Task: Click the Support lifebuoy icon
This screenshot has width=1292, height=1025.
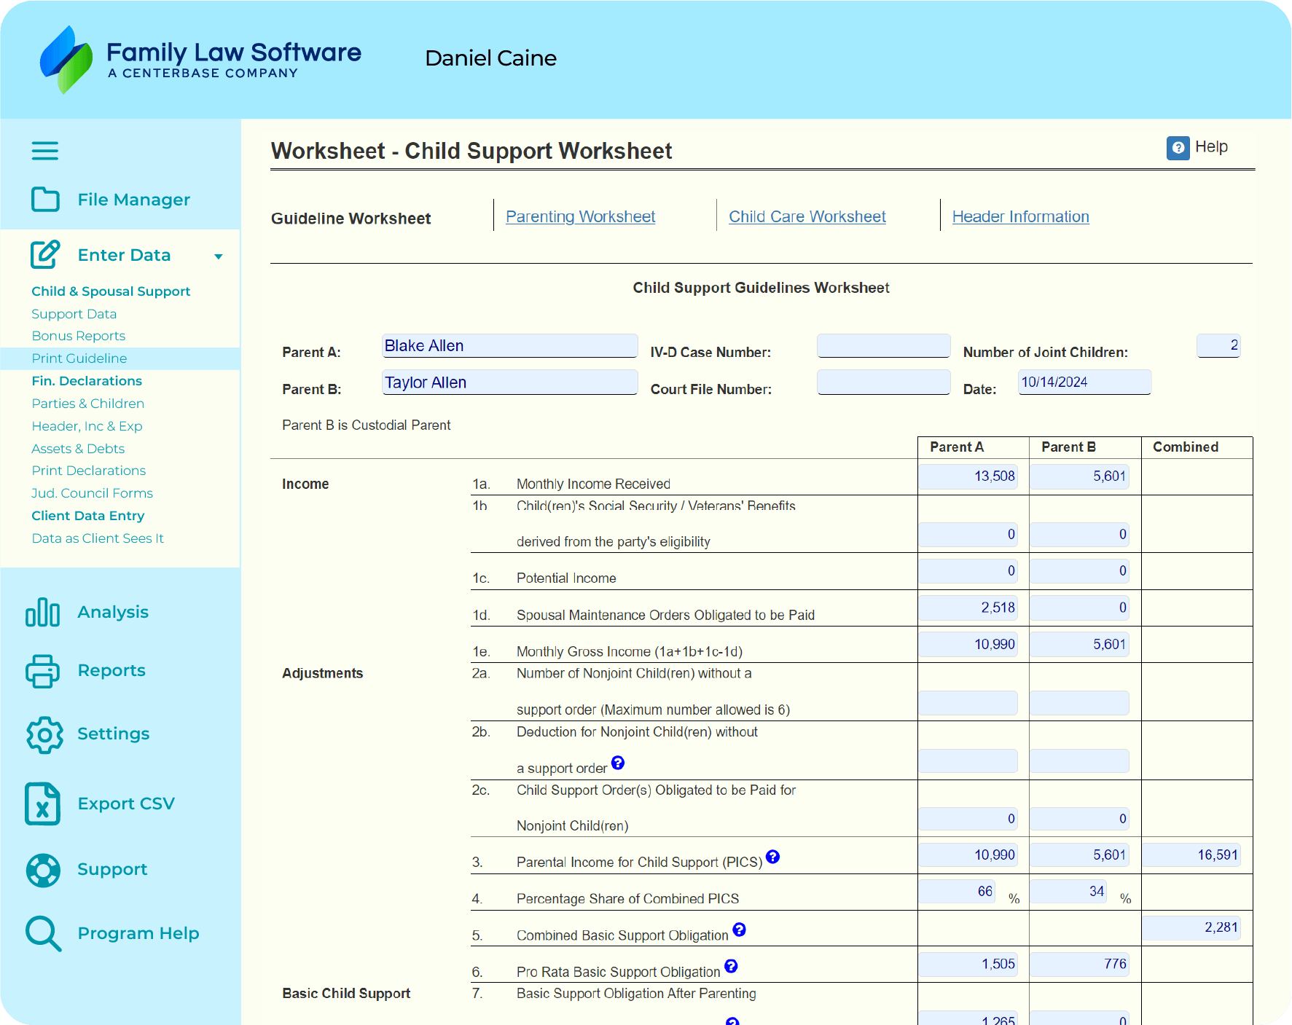Action: (43, 870)
